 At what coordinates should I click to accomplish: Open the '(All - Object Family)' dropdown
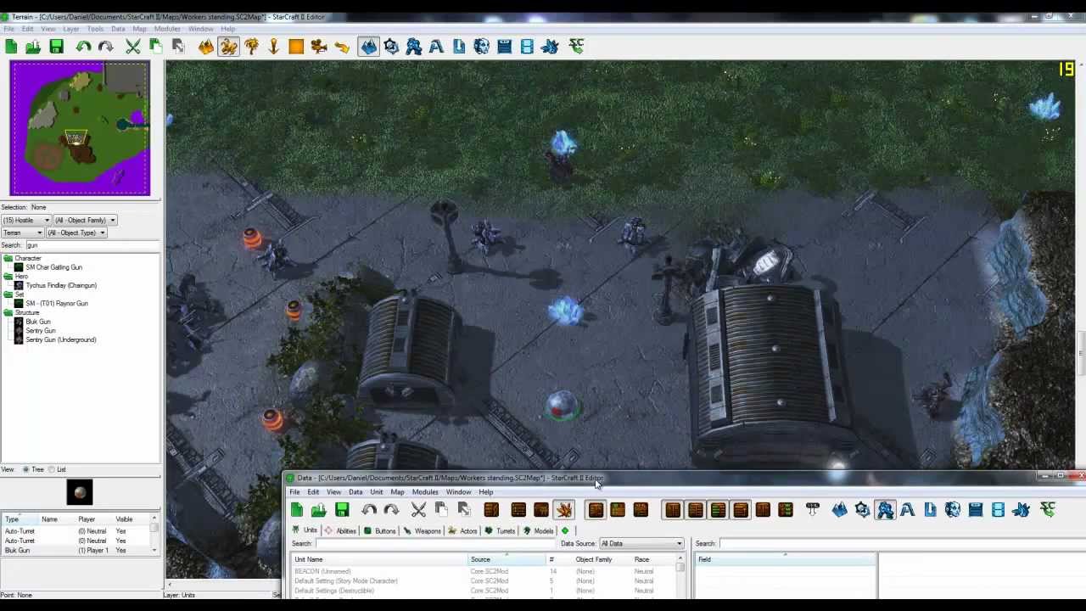pyautogui.click(x=86, y=220)
